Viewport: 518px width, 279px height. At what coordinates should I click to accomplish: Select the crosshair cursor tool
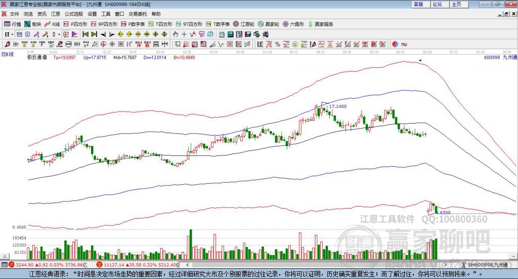tap(184, 34)
